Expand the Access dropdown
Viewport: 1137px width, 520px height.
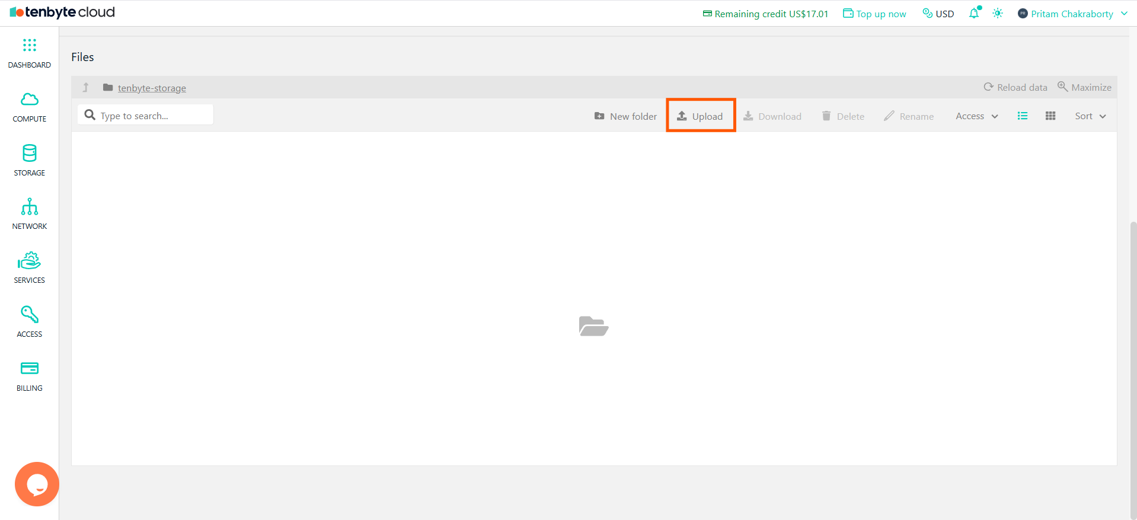(x=977, y=116)
